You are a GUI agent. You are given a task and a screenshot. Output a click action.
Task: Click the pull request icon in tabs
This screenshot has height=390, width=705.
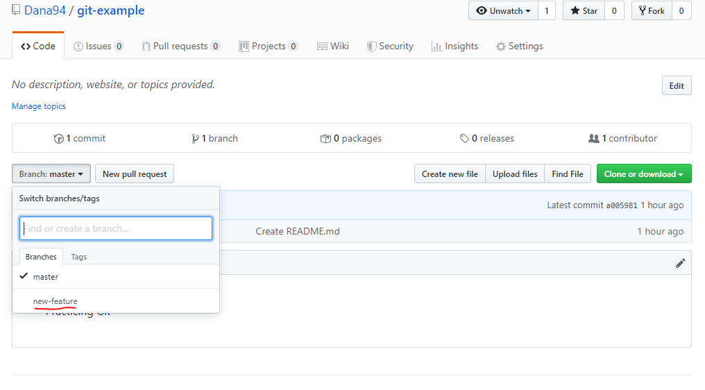(x=146, y=46)
